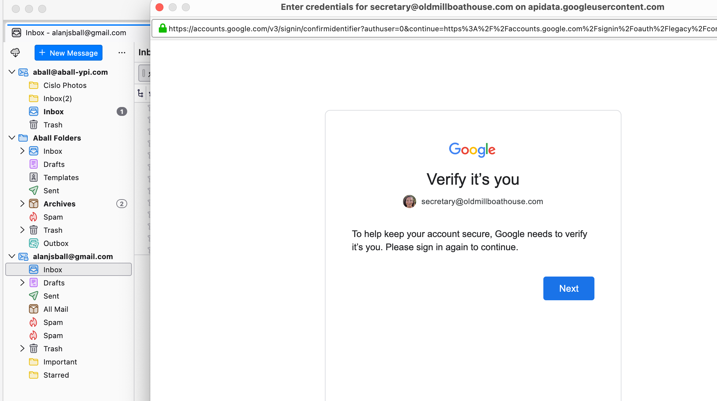Click the green padlock security icon
The height and width of the screenshot is (401, 717).
pyautogui.click(x=162, y=29)
